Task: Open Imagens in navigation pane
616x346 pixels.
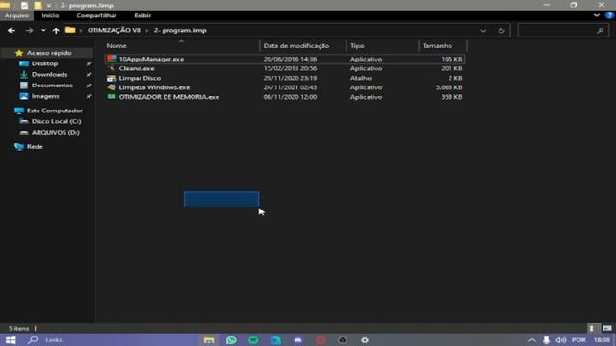Action: pos(45,96)
